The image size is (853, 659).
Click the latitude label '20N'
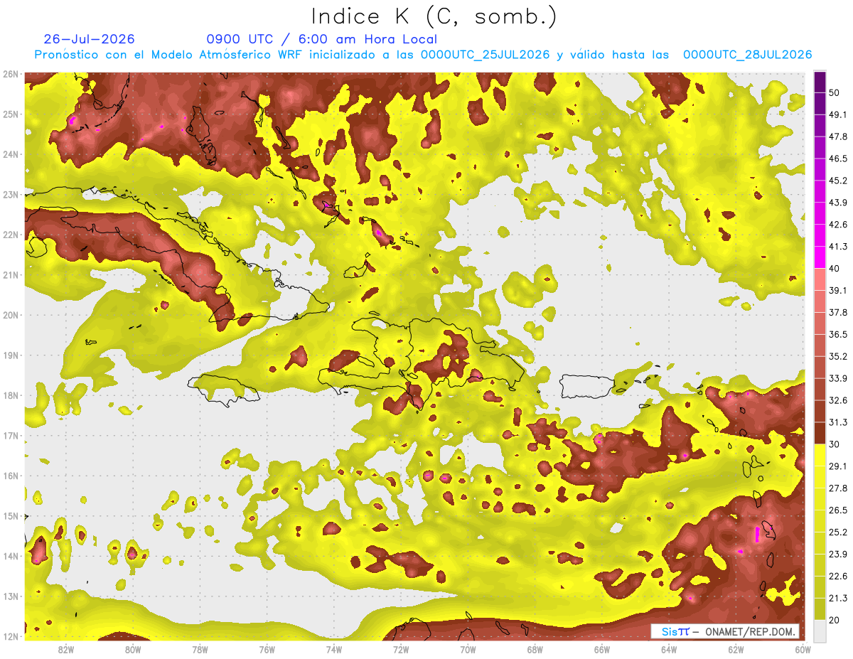(11, 315)
